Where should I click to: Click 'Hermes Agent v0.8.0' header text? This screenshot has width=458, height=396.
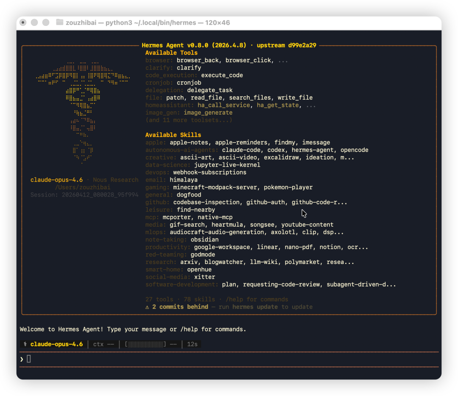175,45
